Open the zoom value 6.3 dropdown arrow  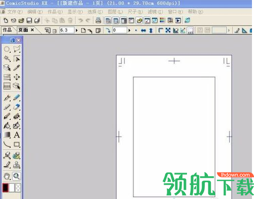[77, 30]
